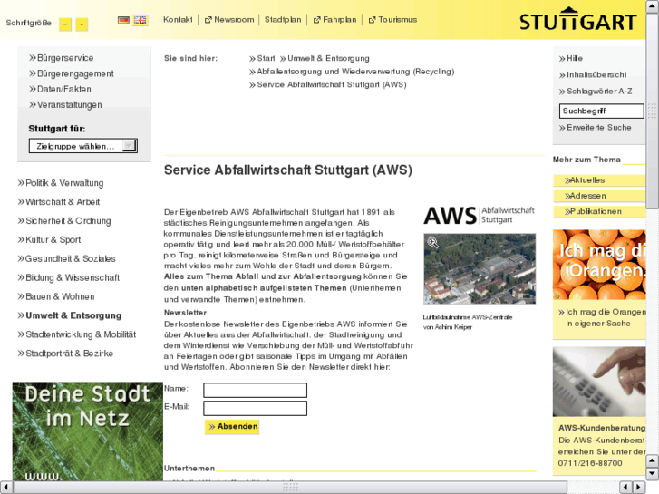Open Hilfe link
659x494 pixels.
(571, 58)
